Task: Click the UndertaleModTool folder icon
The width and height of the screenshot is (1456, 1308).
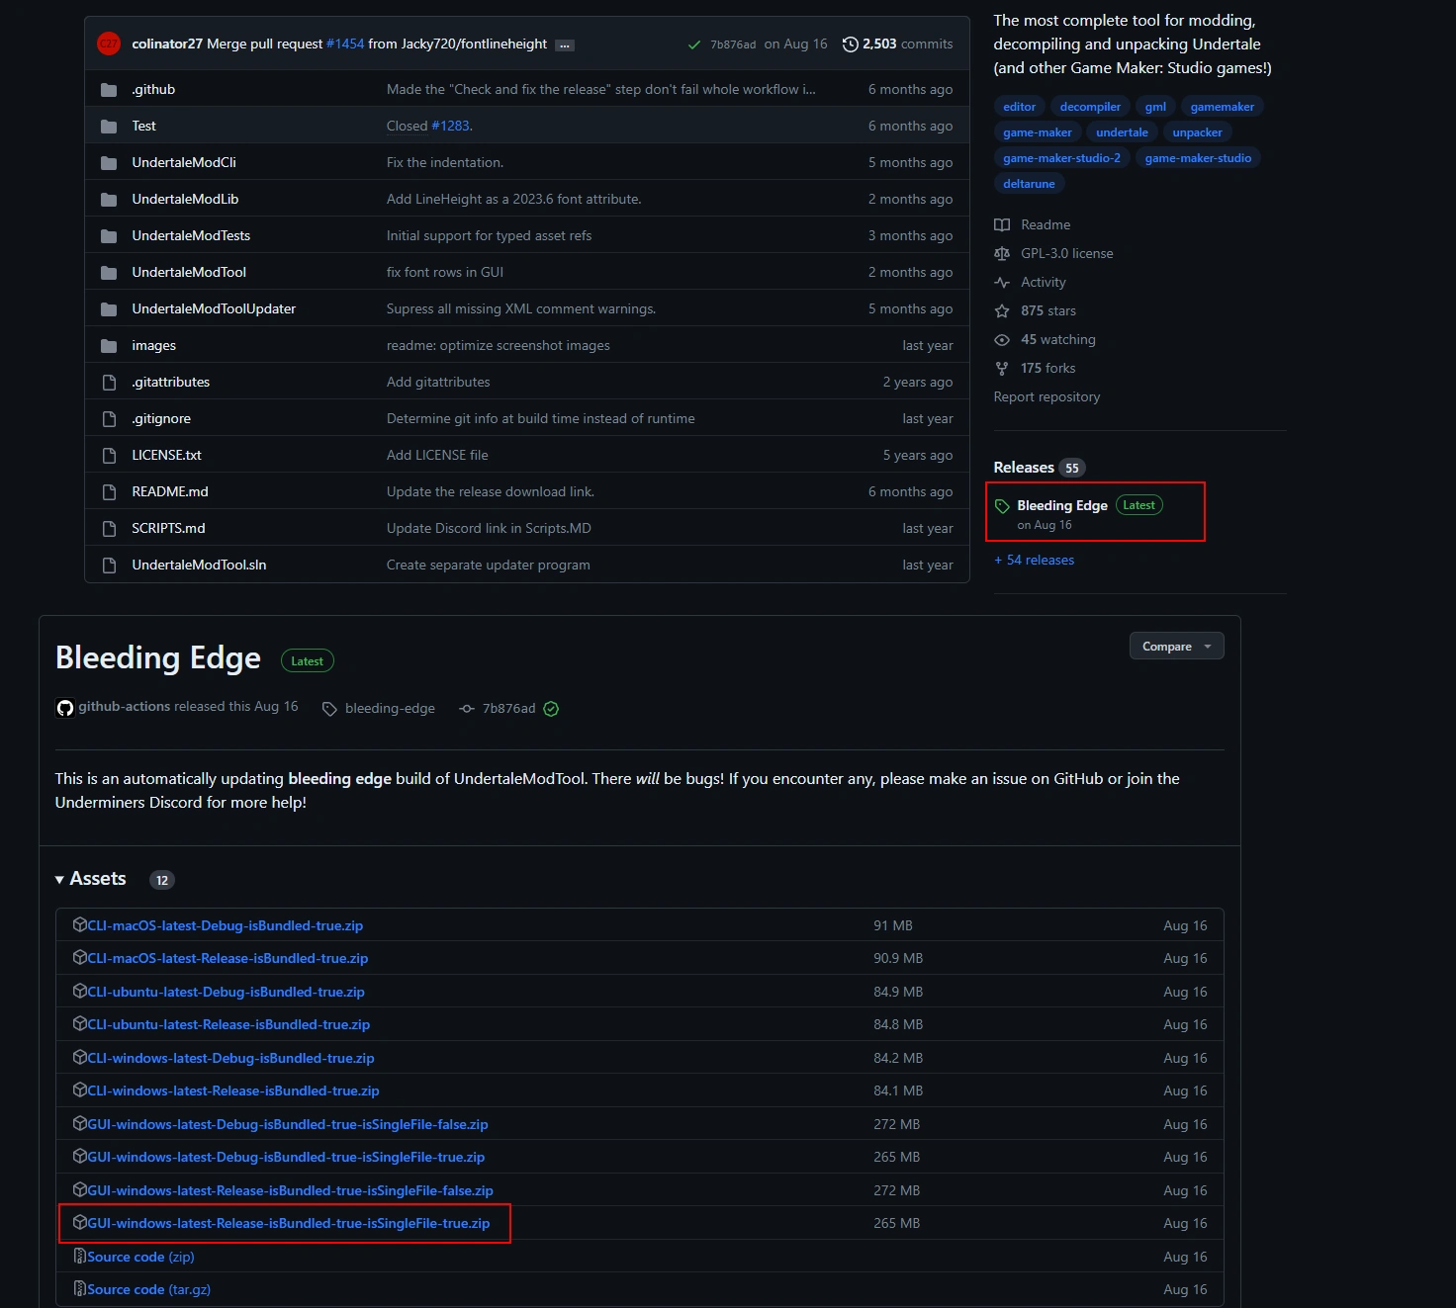Action: coord(109,273)
